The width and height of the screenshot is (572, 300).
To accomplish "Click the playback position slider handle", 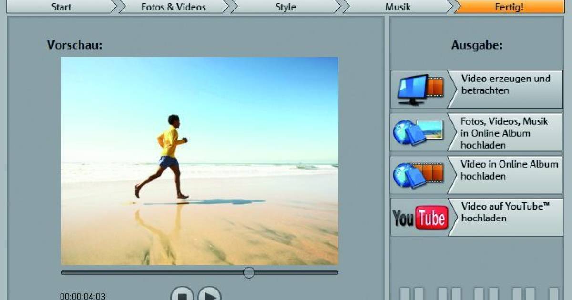I will [248, 272].
